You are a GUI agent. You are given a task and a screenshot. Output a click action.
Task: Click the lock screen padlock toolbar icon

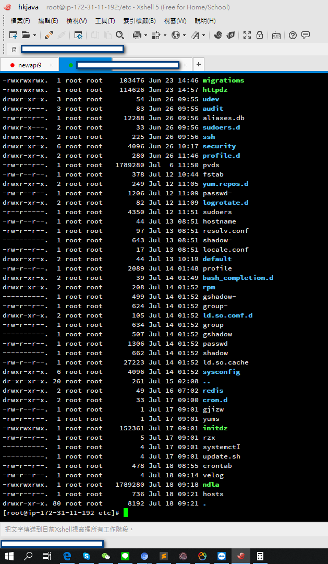(259, 35)
